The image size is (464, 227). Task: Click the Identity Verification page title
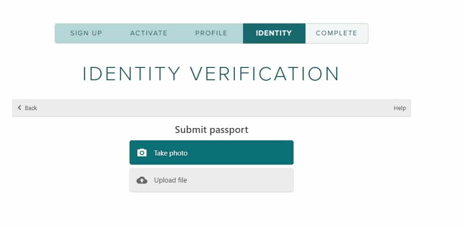211,74
